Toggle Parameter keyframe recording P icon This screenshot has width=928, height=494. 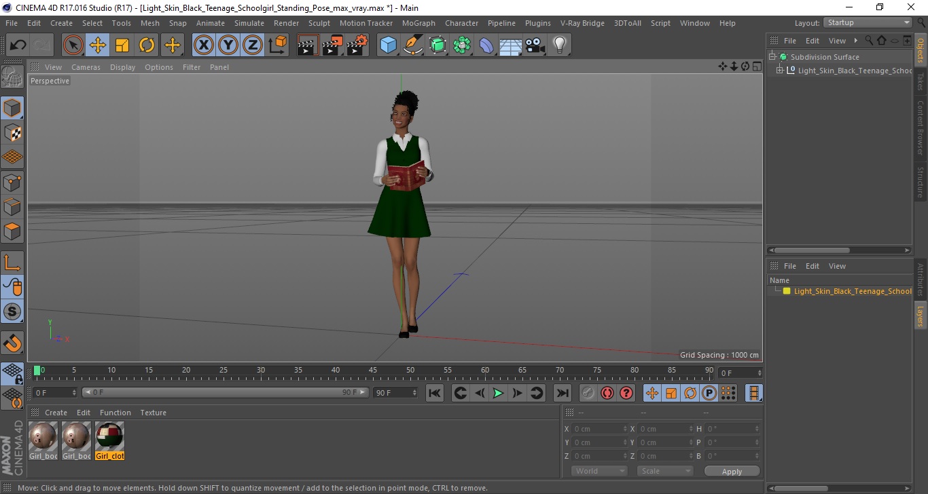pos(709,393)
